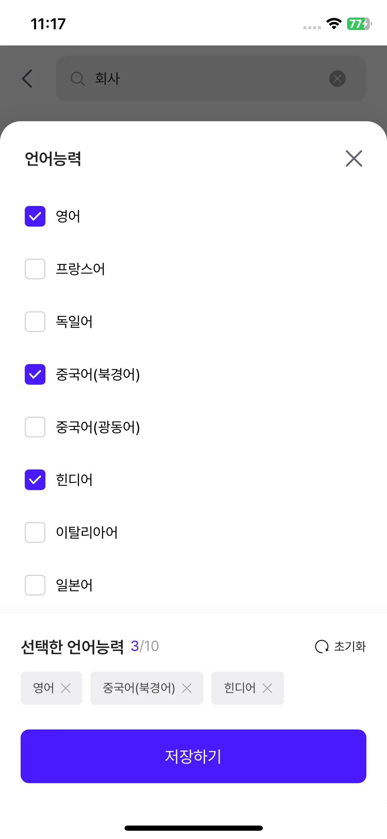Tap the 초기화 reset icon
This screenshot has height=839, width=387.
322,646
